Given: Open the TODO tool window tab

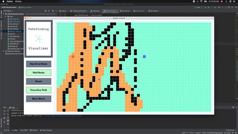Looking at the screenshot, I should [24, 130].
